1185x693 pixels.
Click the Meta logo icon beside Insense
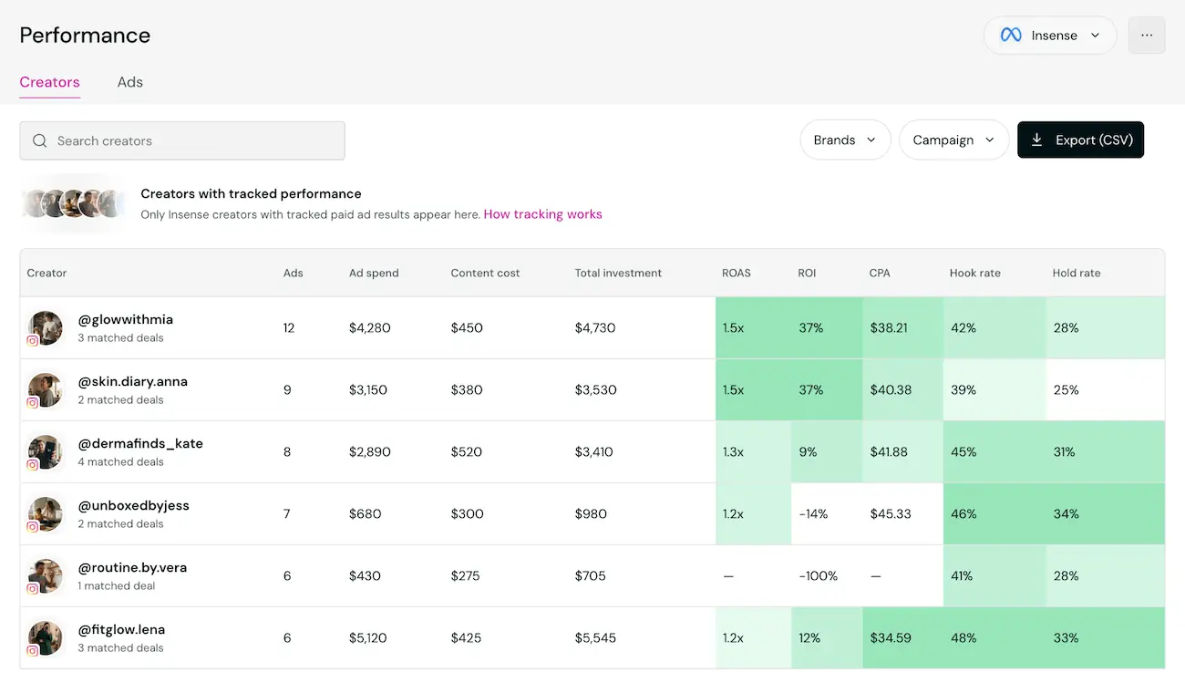click(x=1011, y=36)
